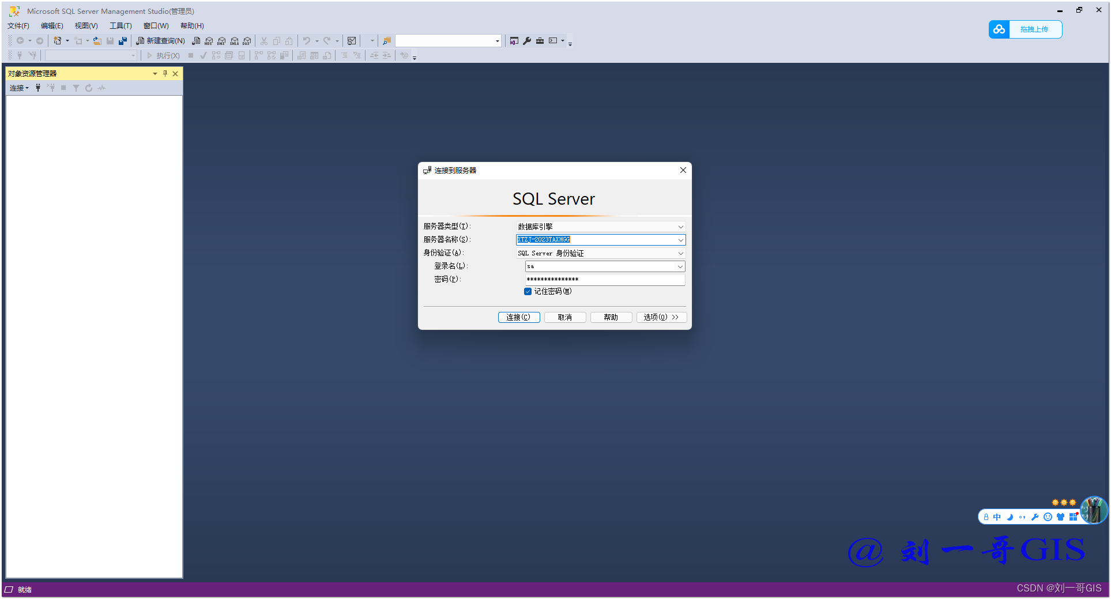Click the find in files icon
The image size is (1111, 599).
(387, 41)
